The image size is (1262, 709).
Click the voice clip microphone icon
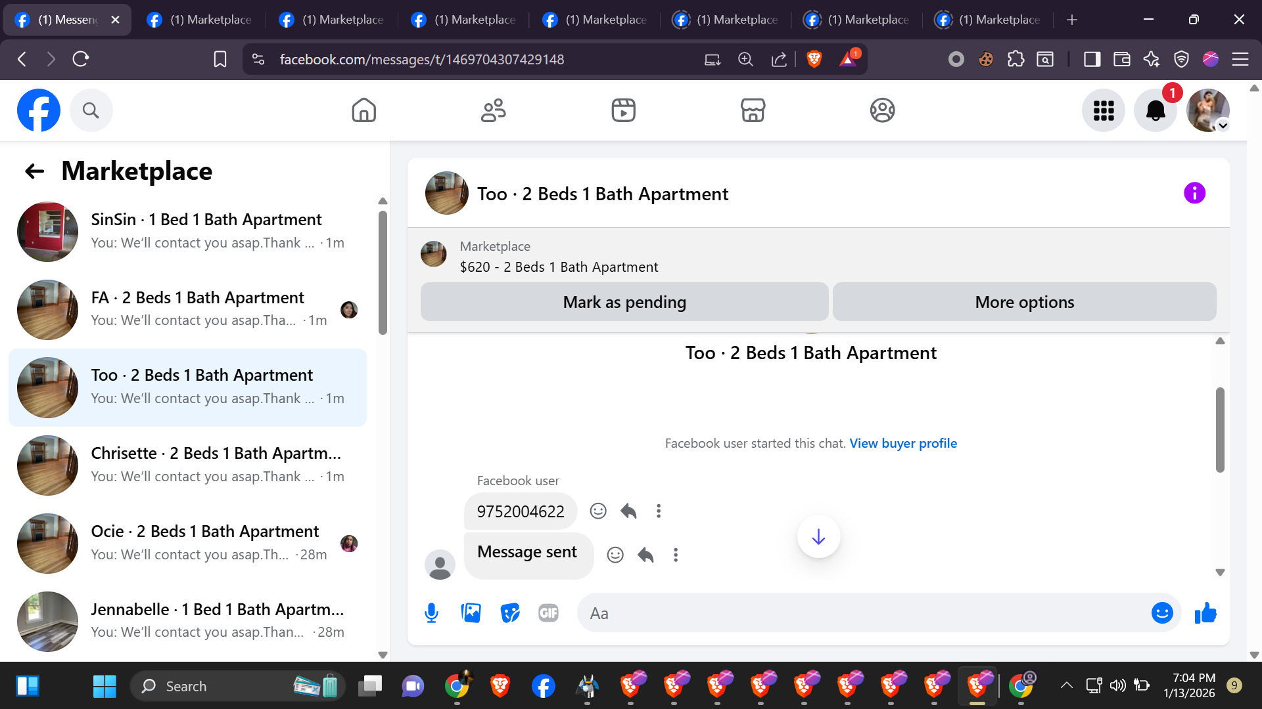(x=431, y=613)
